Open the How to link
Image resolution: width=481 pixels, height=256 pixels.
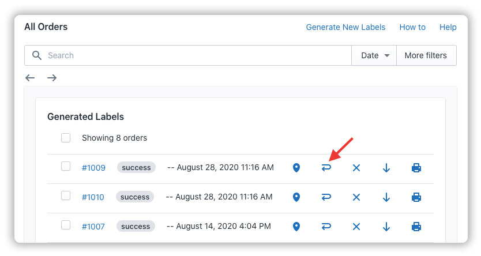point(412,27)
